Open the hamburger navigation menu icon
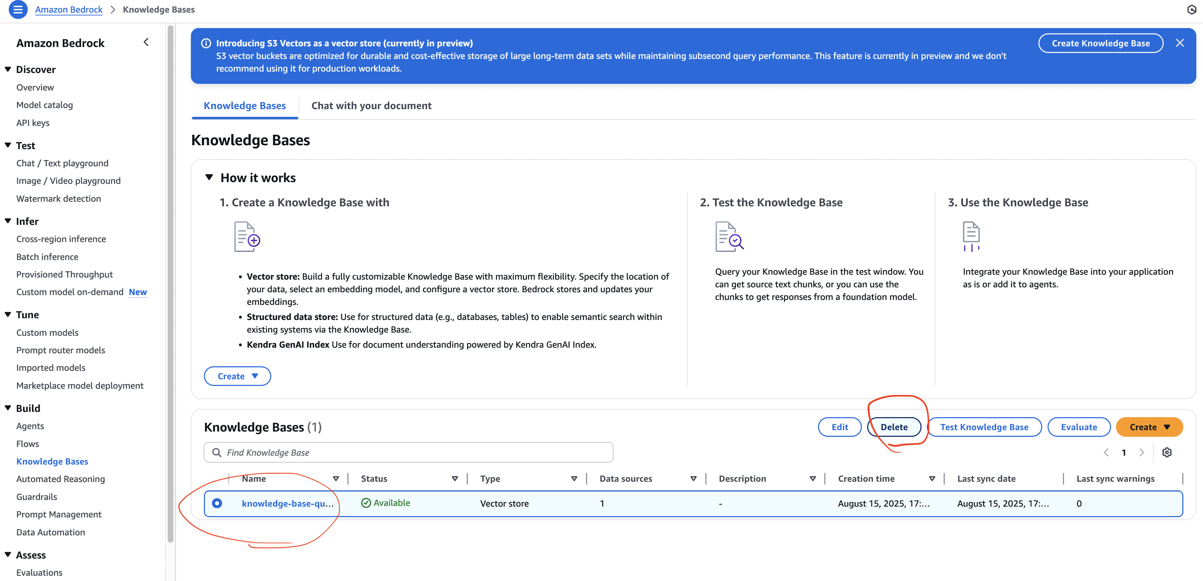Viewport: 1203px width, 581px height. click(x=18, y=9)
